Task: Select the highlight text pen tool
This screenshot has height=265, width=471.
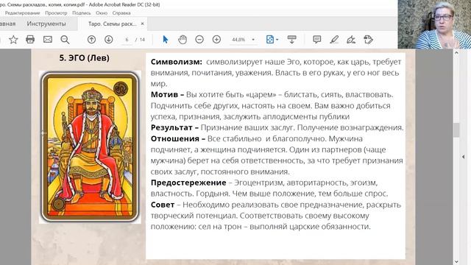Action: click(334, 39)
